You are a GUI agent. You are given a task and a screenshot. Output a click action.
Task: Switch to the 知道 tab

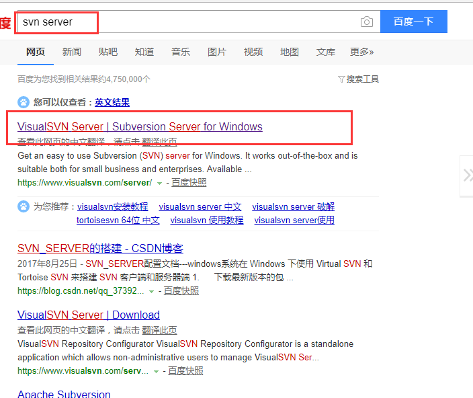click(x=144, y=52)
